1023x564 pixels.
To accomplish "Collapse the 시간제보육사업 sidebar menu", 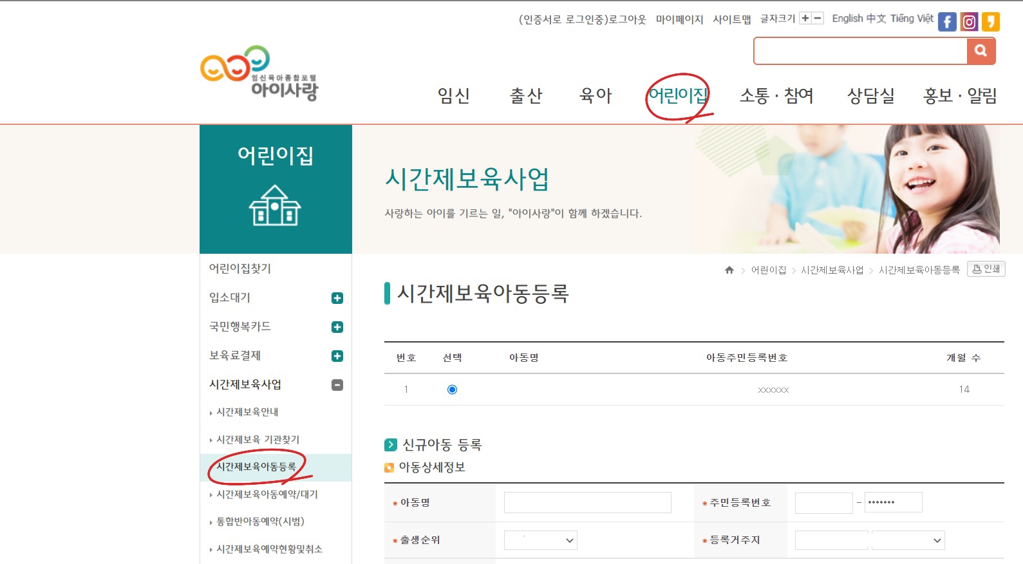I will (337, 385).
